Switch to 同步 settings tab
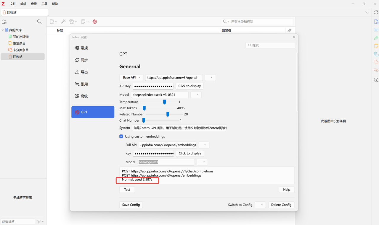The height and width of the screenshot is (225, 379). [93, 60]
